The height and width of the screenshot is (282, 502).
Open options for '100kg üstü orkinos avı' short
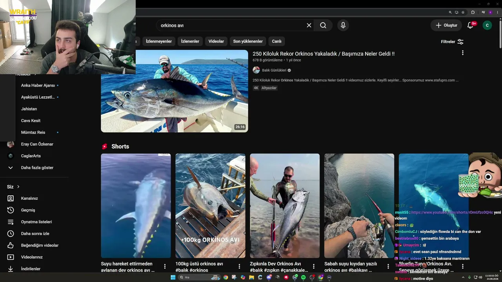240,266
